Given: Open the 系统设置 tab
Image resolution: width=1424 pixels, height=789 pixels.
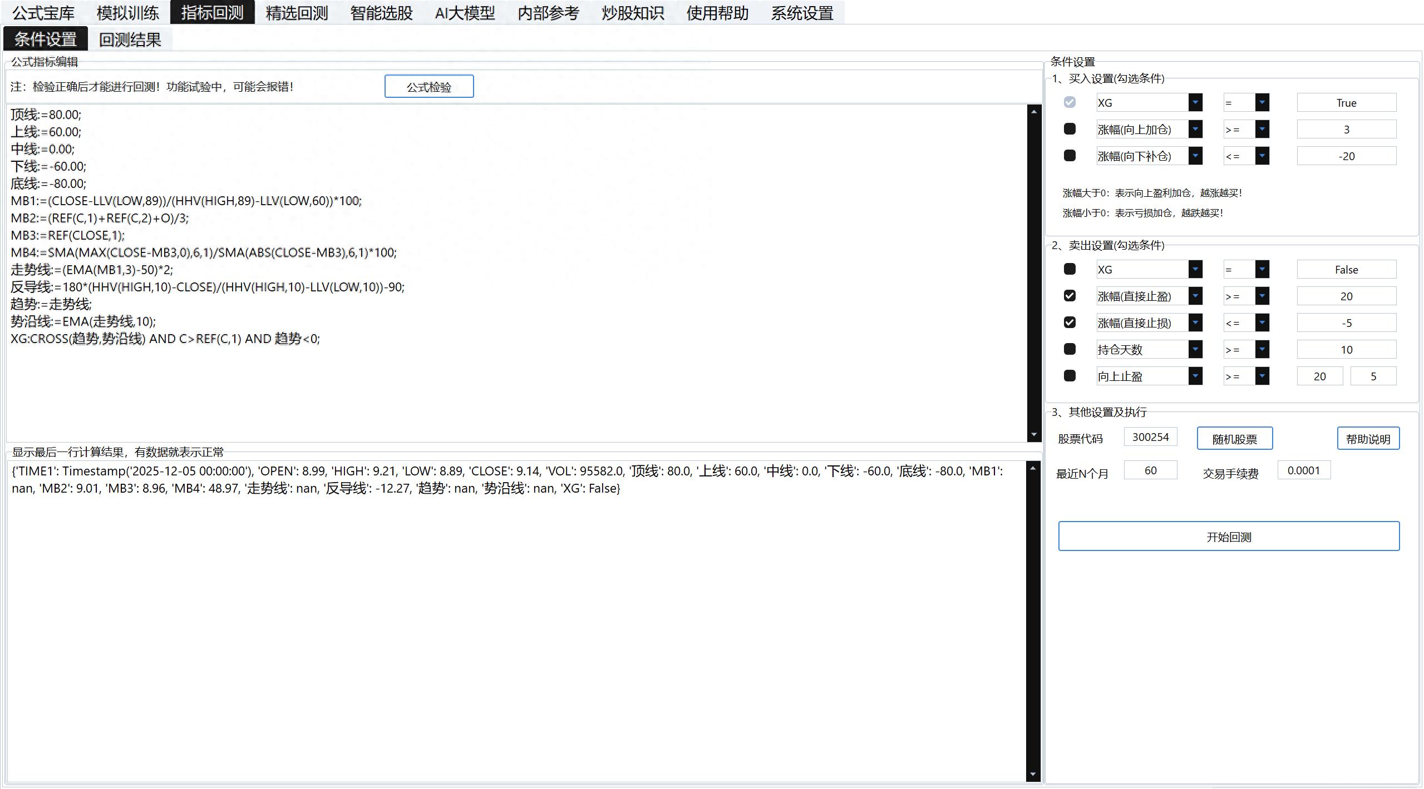Looking at the screenshot, I should pyautogui.click(x=802, y=12).
